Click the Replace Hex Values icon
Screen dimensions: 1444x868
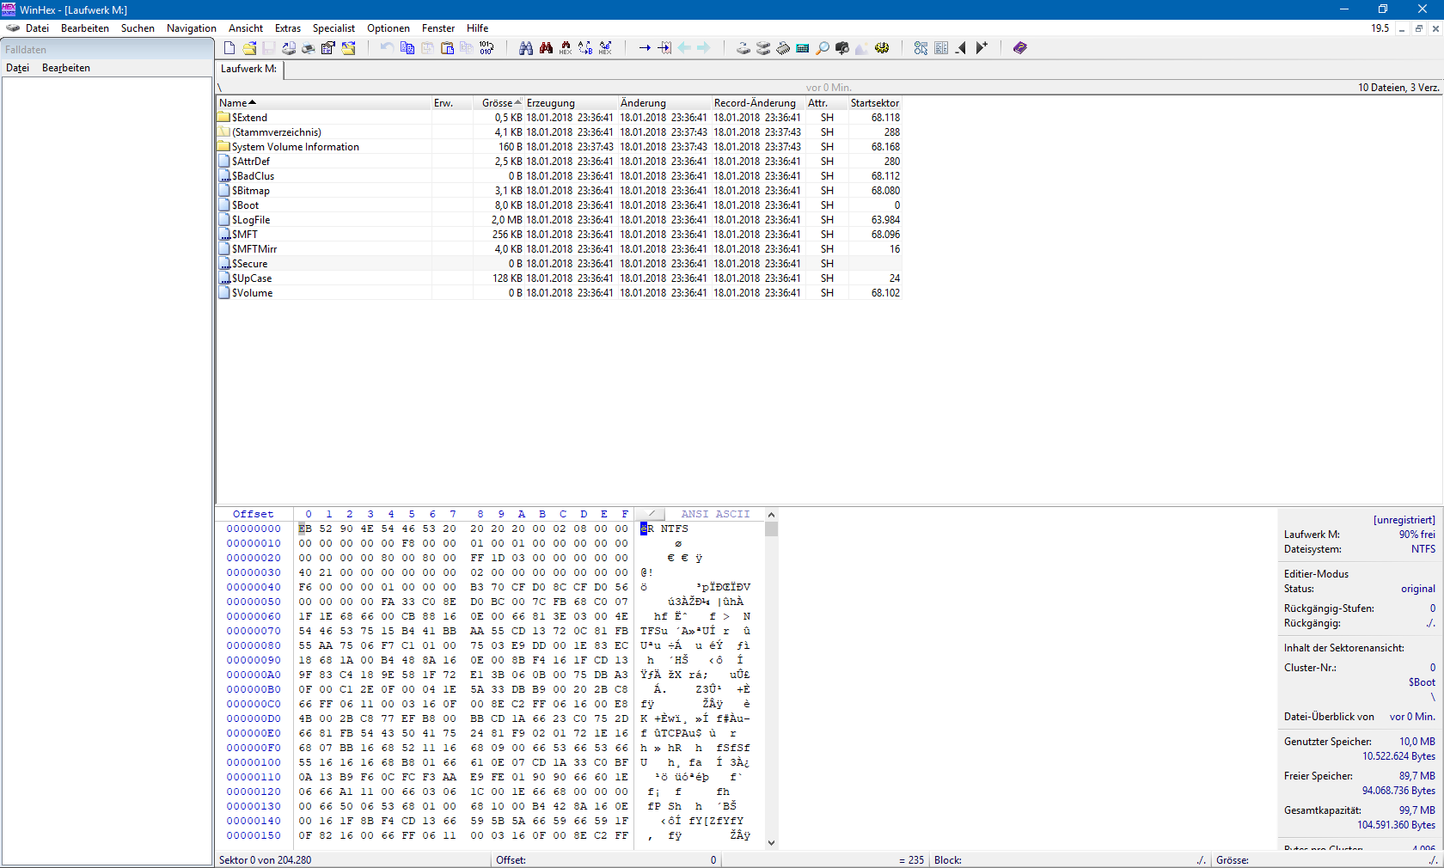click(605, 48)
